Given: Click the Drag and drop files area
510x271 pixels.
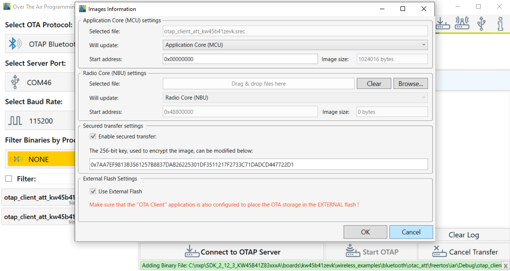Looking at the screenshot, I should 258,83.
